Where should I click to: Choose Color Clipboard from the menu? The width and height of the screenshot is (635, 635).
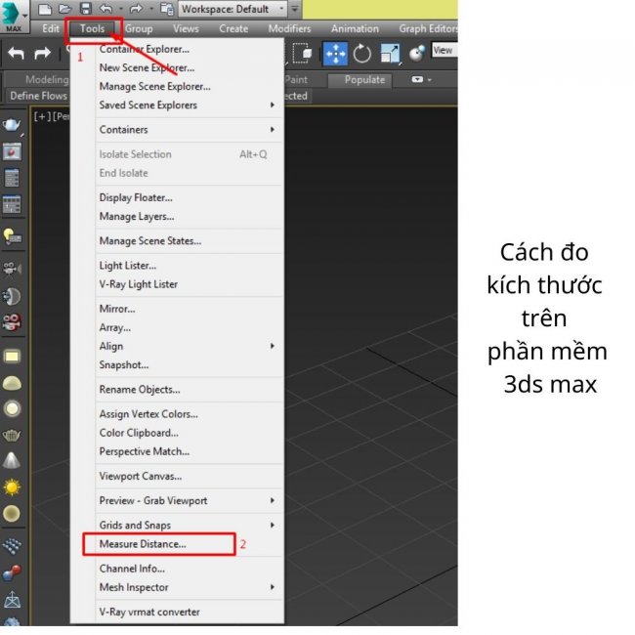point(139,433)
